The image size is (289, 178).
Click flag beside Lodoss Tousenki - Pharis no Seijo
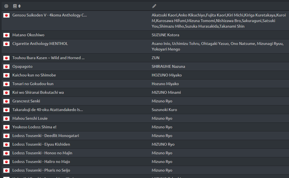(x=6, y=170)
